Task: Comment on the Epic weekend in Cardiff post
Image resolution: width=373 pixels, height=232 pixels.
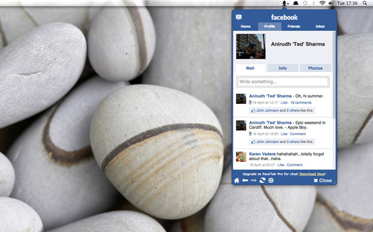Action: tap(298, 134)
